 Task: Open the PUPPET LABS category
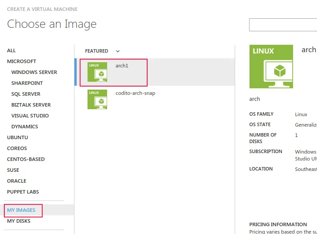23,192
